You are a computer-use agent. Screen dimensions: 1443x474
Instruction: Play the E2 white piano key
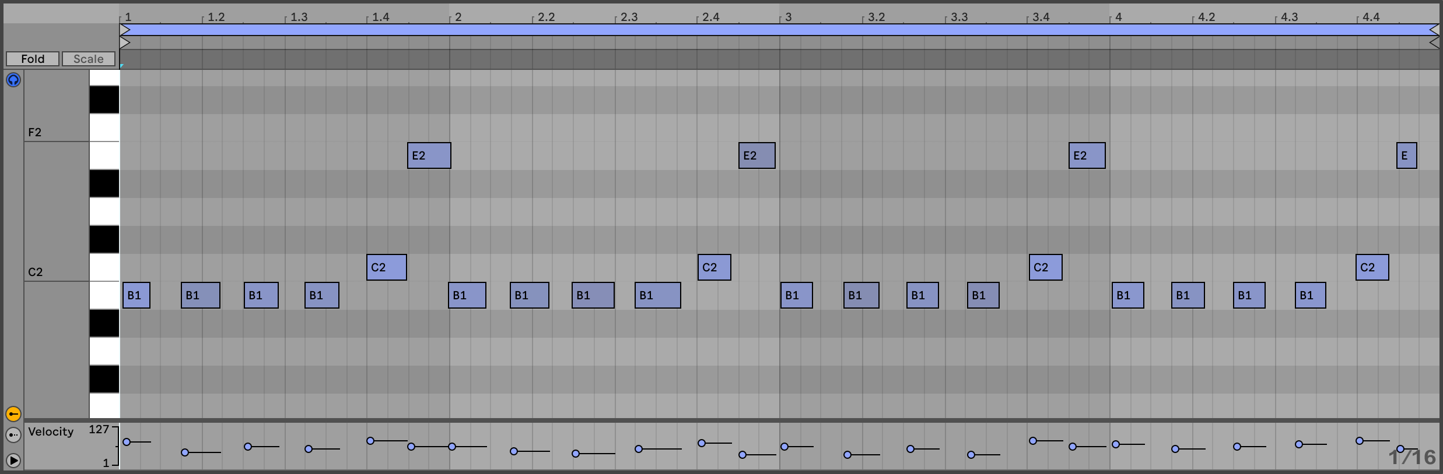104,155
